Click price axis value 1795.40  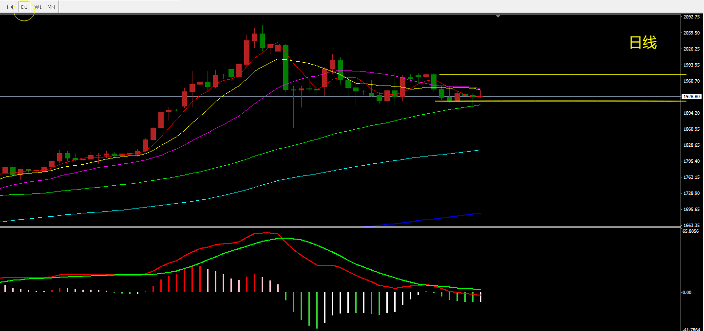pos(692,161)
